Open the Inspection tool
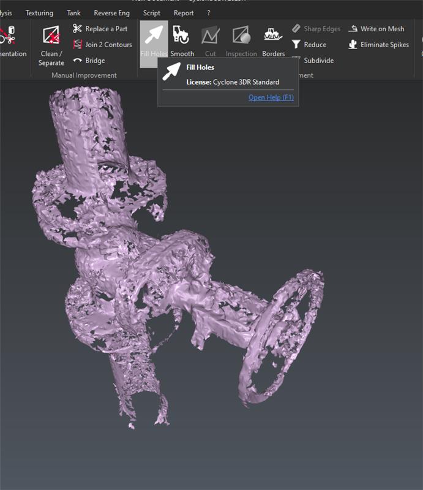This screenshot has height=490, width=423. coord(241,41)
